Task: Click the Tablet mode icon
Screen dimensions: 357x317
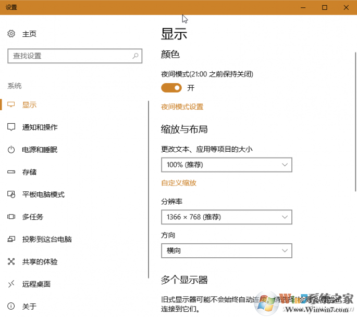Action: tap(11, 194)
